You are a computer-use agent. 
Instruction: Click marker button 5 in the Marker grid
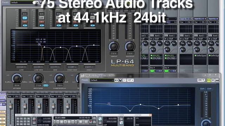point(18,121)
